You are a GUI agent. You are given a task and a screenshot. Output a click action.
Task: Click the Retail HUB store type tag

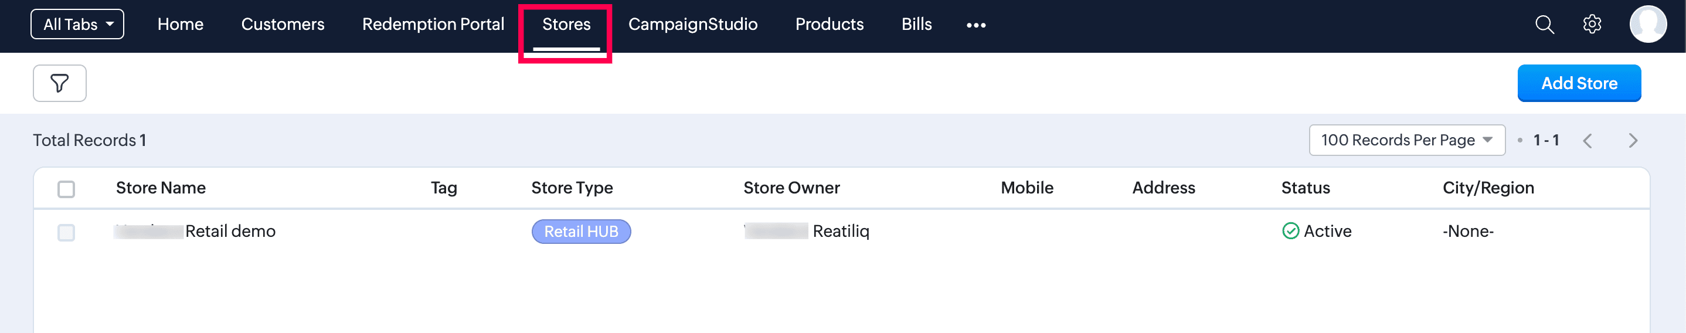(581, 232)
